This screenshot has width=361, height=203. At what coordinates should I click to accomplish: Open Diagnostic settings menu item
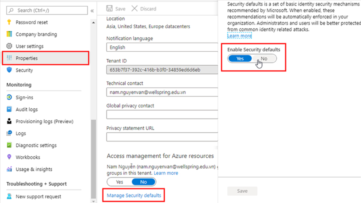point(36,145)
